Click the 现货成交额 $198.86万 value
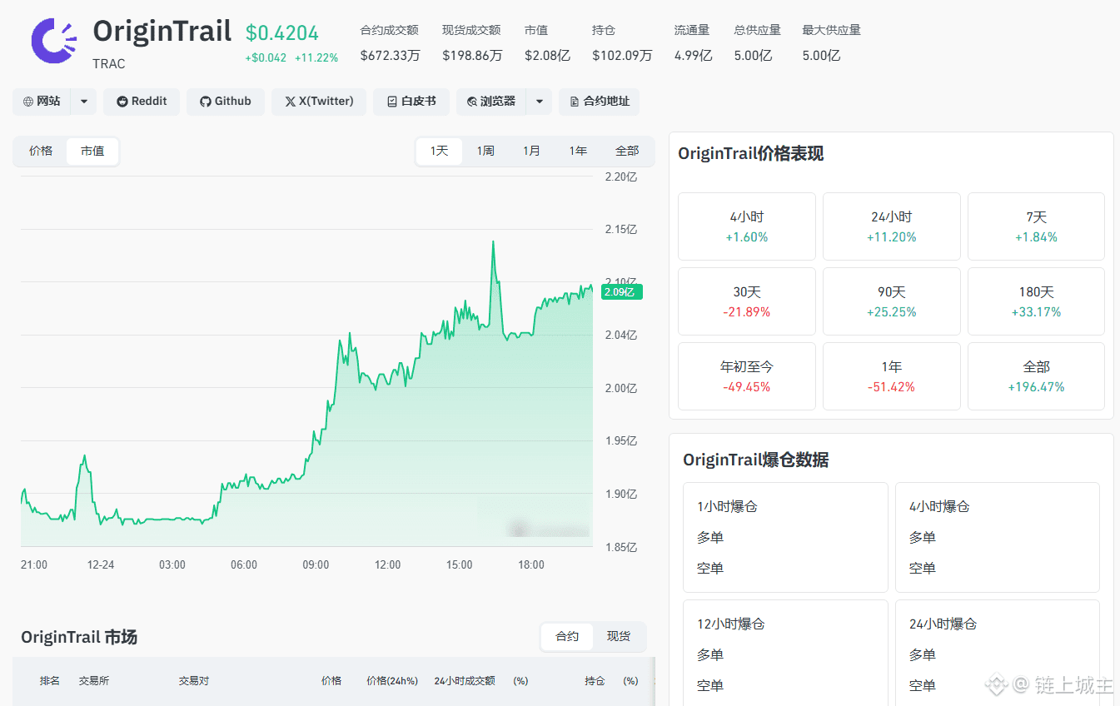The height and width of the screenshot is (706, 1120). tap(472, 56)
